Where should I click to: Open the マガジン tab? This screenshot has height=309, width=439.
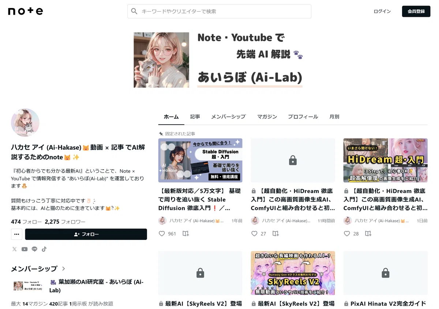(267, 117)
